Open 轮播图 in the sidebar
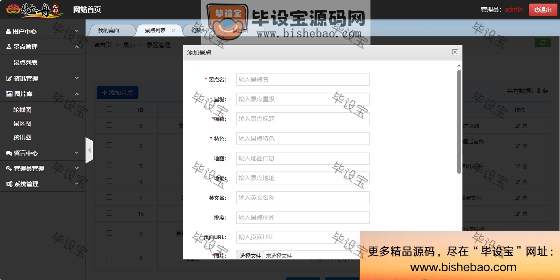 tap(22, 110)
